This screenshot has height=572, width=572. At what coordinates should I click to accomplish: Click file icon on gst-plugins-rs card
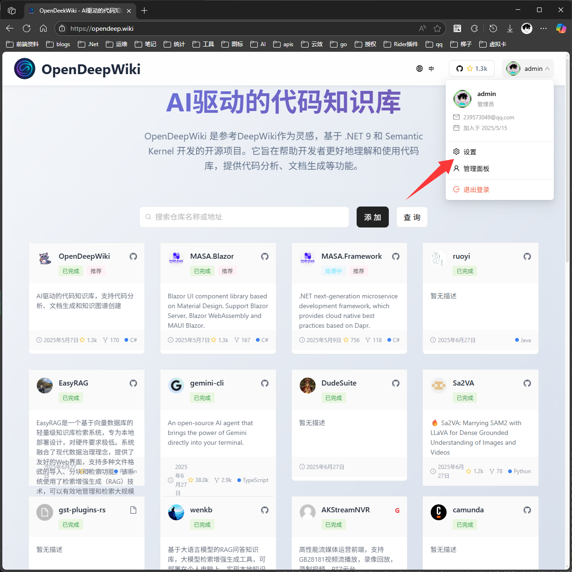(133, 510)
